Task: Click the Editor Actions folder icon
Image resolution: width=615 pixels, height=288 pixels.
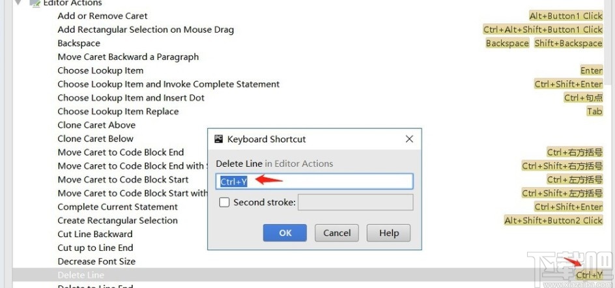Action: 35,3
